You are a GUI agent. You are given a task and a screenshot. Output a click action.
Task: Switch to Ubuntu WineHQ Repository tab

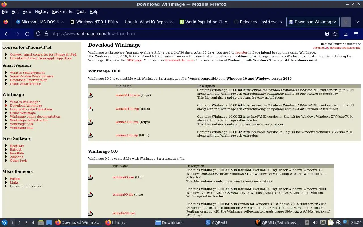pyautogui.click(x=149, y=22)
